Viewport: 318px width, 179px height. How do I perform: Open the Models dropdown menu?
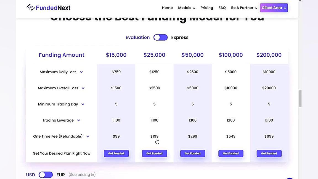click(x=186, y=8)
